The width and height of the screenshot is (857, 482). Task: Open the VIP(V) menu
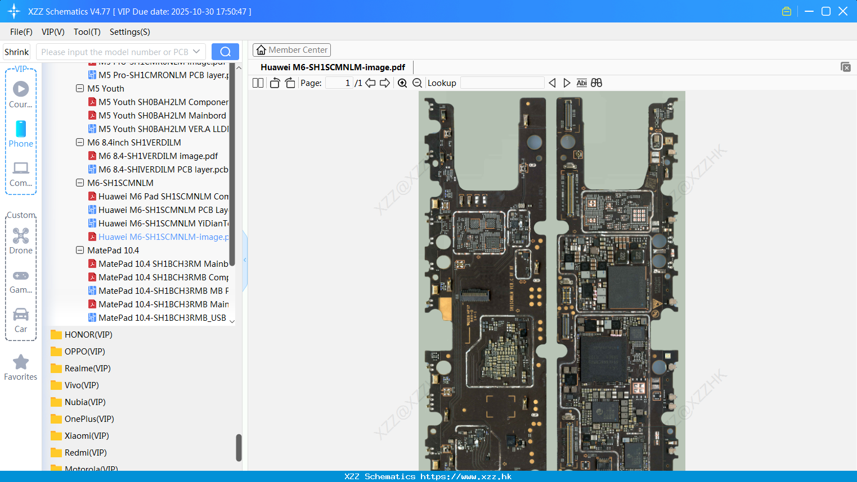(53, 31)
